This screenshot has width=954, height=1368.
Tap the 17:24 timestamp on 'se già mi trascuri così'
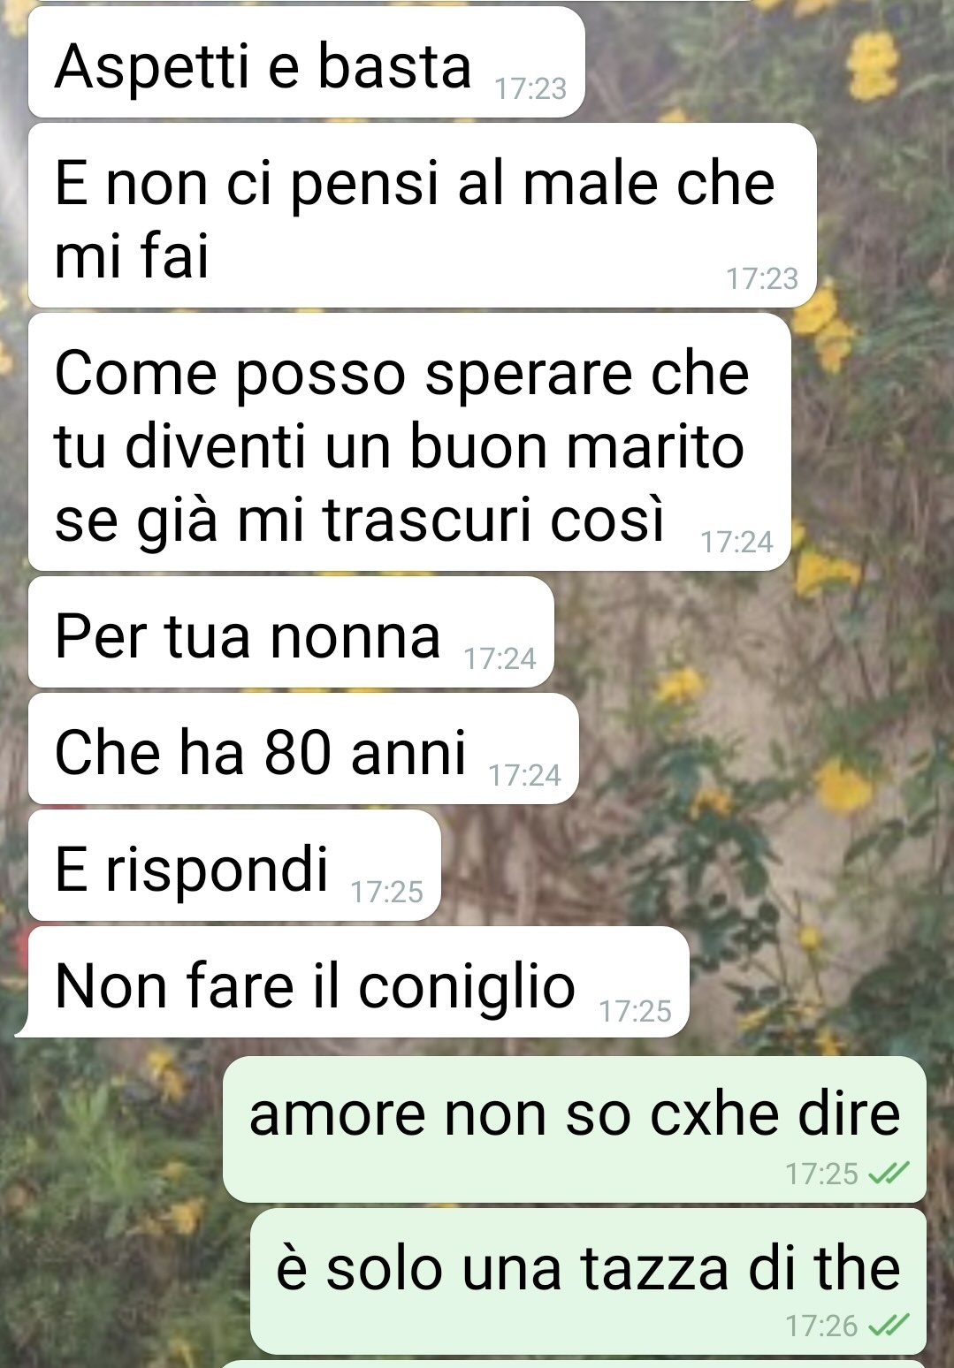[x=737, y=542]
